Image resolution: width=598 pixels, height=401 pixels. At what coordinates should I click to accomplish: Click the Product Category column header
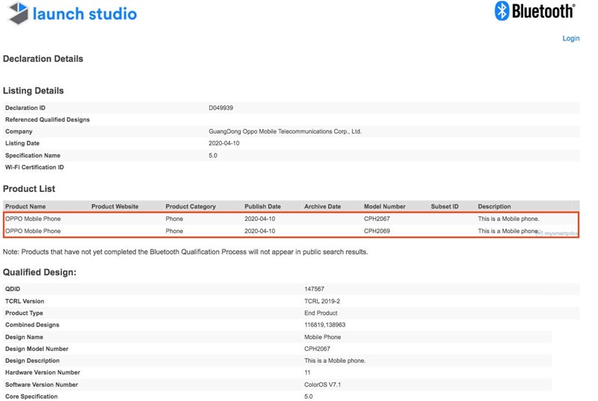point(191,206)
